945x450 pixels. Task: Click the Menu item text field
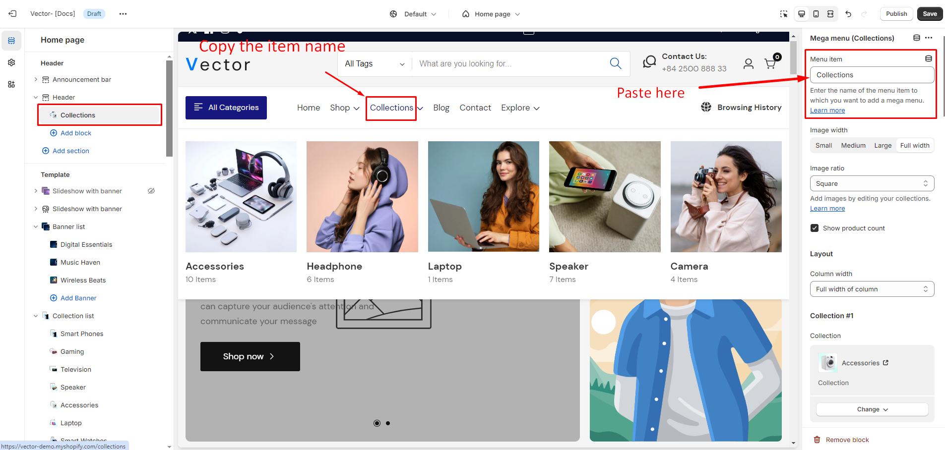tap(872, 75)
